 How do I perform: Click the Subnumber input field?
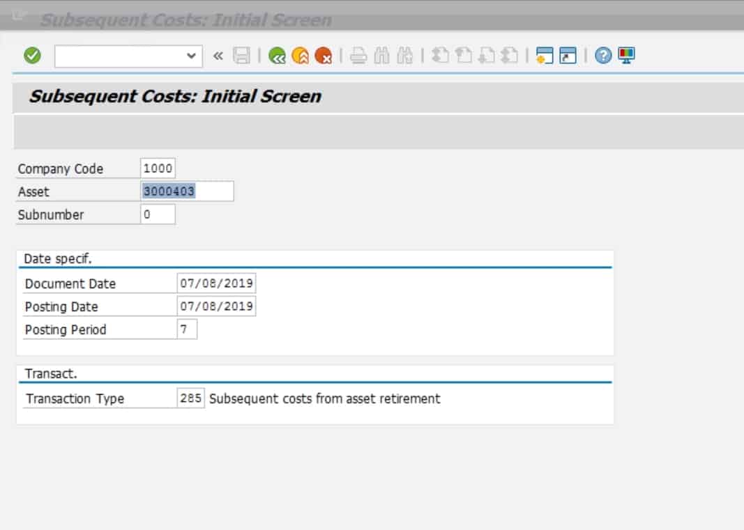pyautogui.click(x=158, y=215)
